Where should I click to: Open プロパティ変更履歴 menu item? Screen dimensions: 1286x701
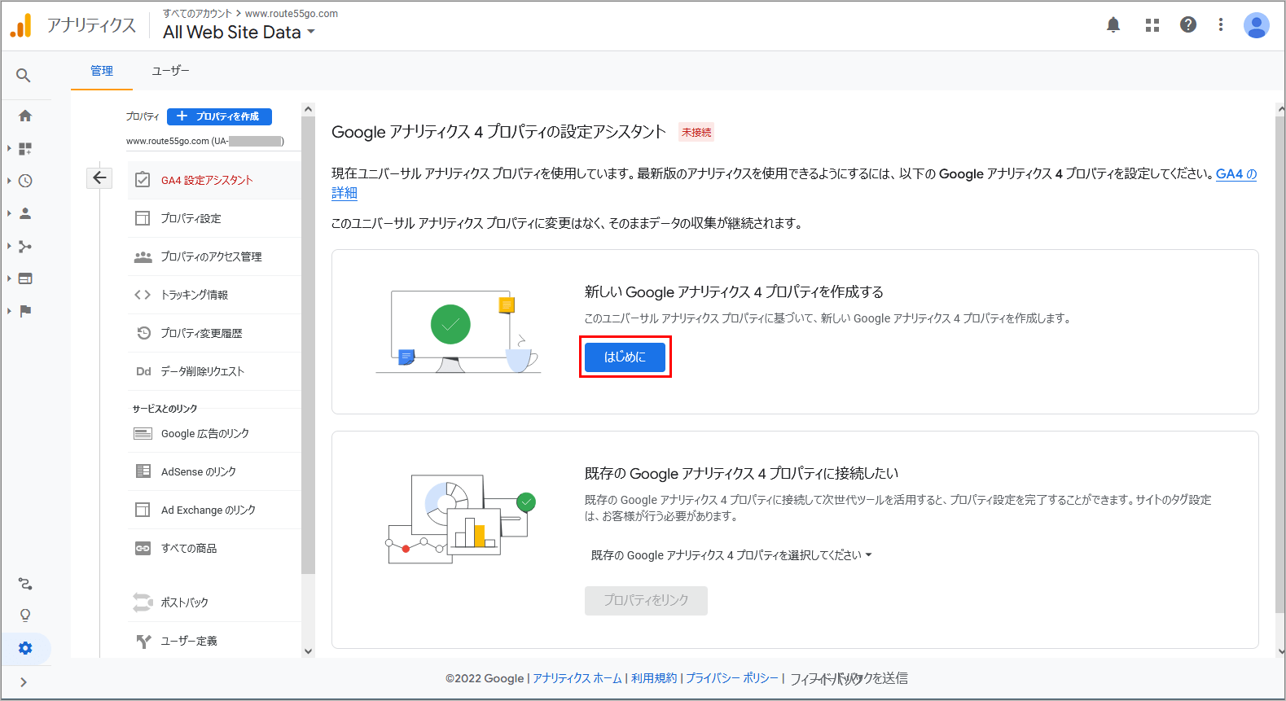pyautogui.click(x=214, y=333)
